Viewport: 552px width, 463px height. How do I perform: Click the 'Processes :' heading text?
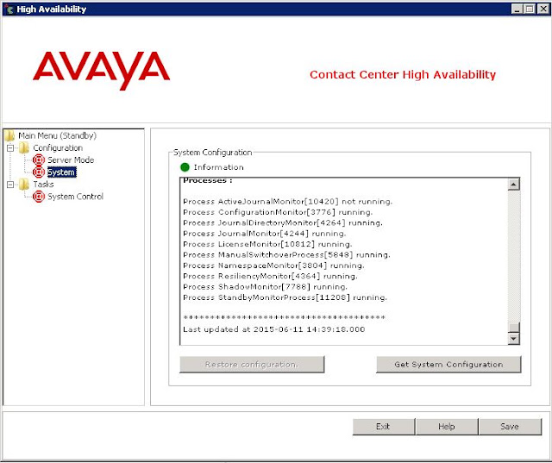pyautogui.click(x=208, y=181)
